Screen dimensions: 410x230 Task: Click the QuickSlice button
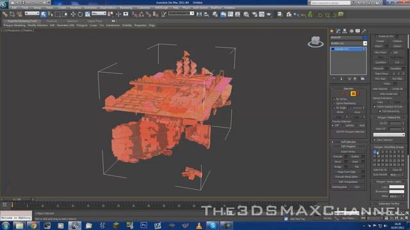pyautogui.click(x=381, y=63)
